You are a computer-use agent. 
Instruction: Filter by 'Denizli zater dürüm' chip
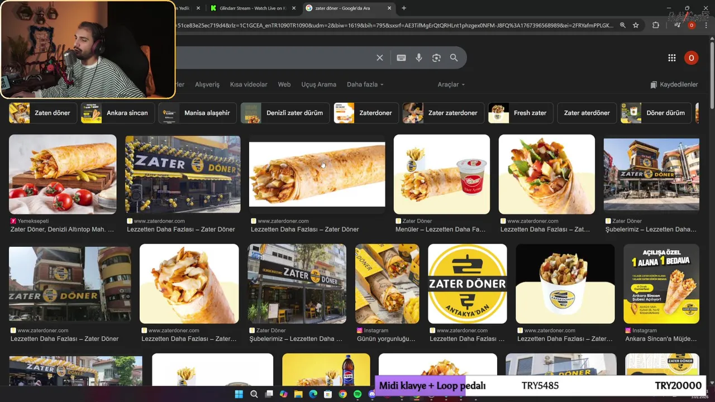[285, 113]
